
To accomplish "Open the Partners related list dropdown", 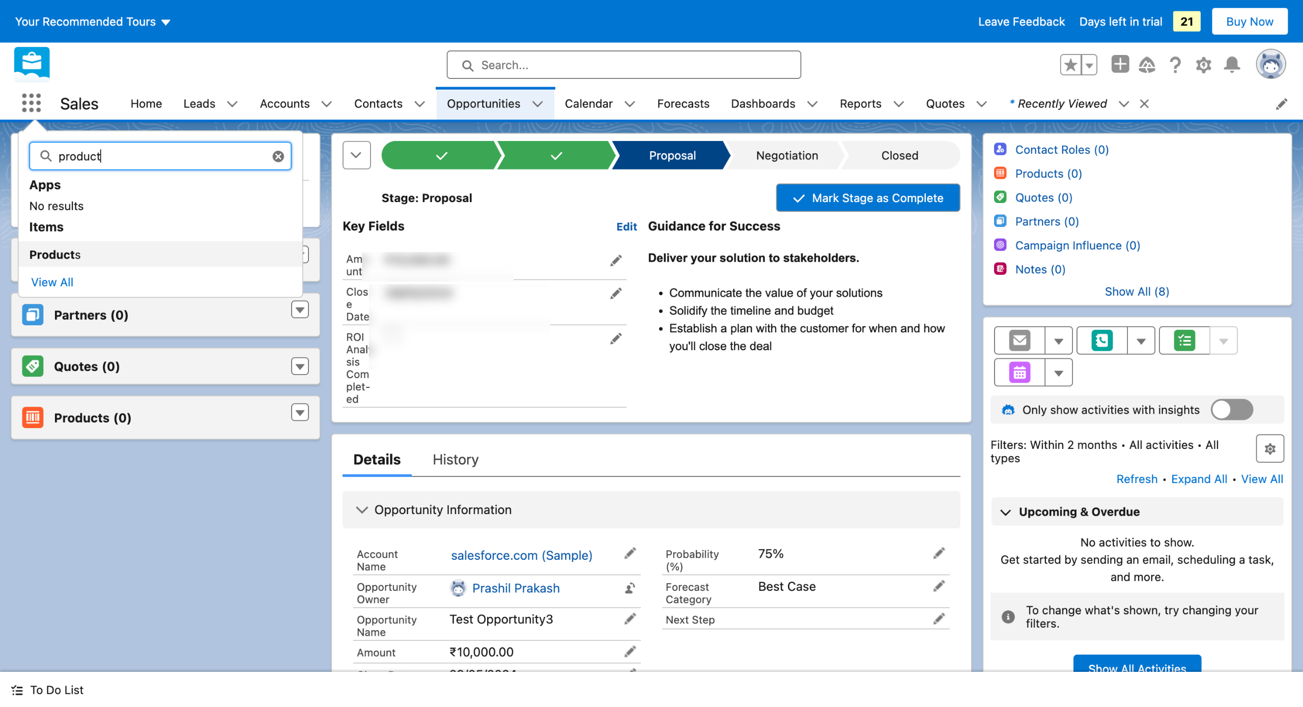I will [x=300, y=309].
